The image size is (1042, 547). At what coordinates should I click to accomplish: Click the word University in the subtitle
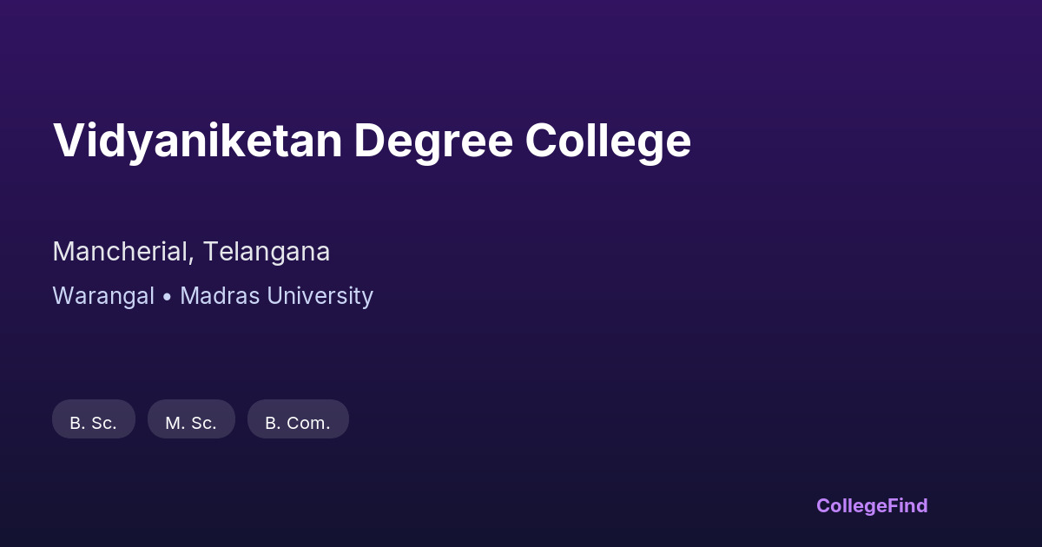click(x=320, y=296)
